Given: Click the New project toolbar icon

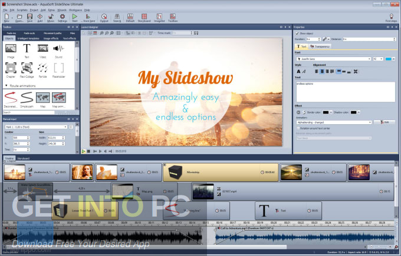Looking at the screenshot, I should (7, 18).
